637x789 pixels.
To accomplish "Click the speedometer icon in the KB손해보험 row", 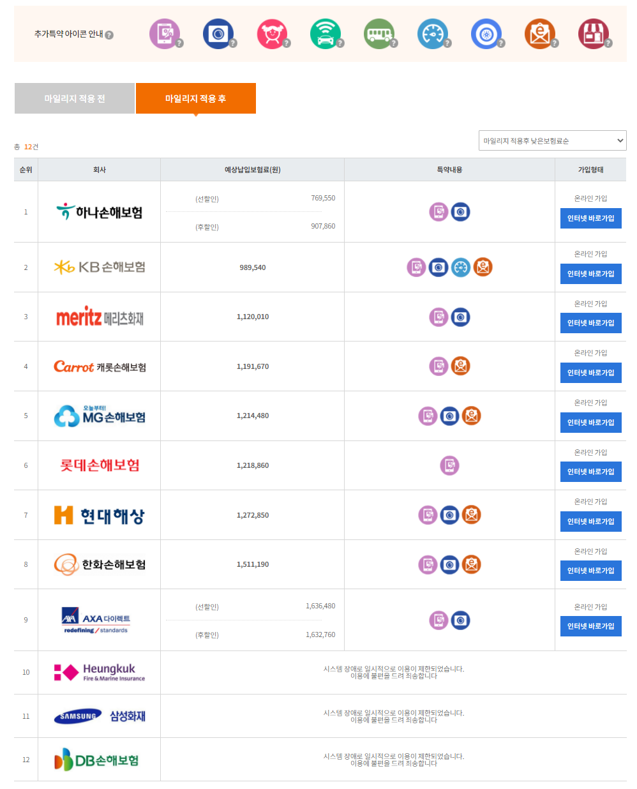I will click(461, 267).
